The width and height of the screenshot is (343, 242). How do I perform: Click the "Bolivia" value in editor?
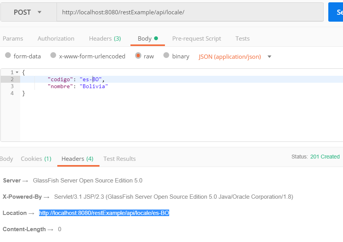tap(94, 86)
